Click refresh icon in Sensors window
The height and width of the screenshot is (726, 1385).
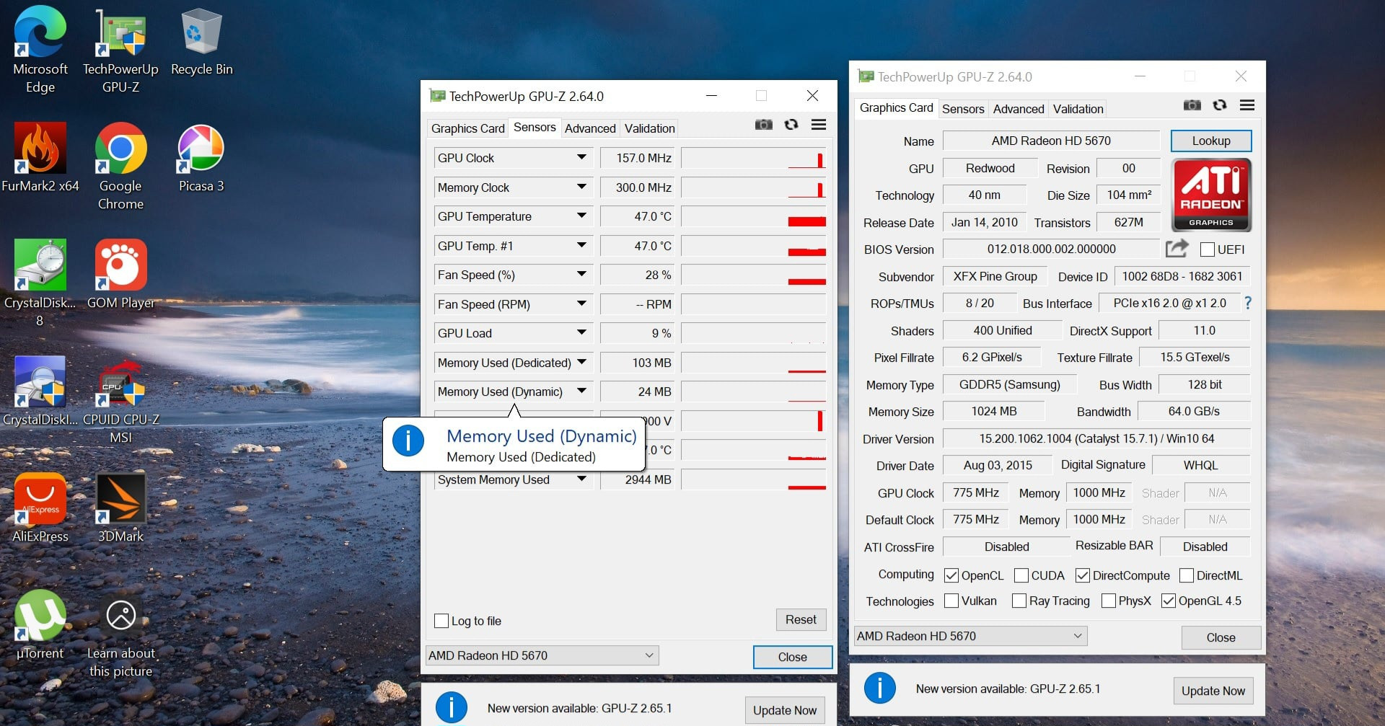tap(791, 125)
